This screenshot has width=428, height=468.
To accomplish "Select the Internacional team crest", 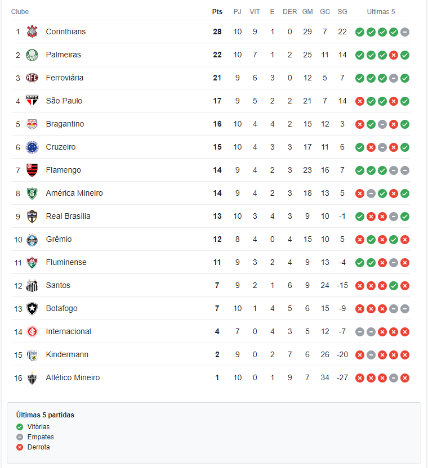I will [32, 332].
